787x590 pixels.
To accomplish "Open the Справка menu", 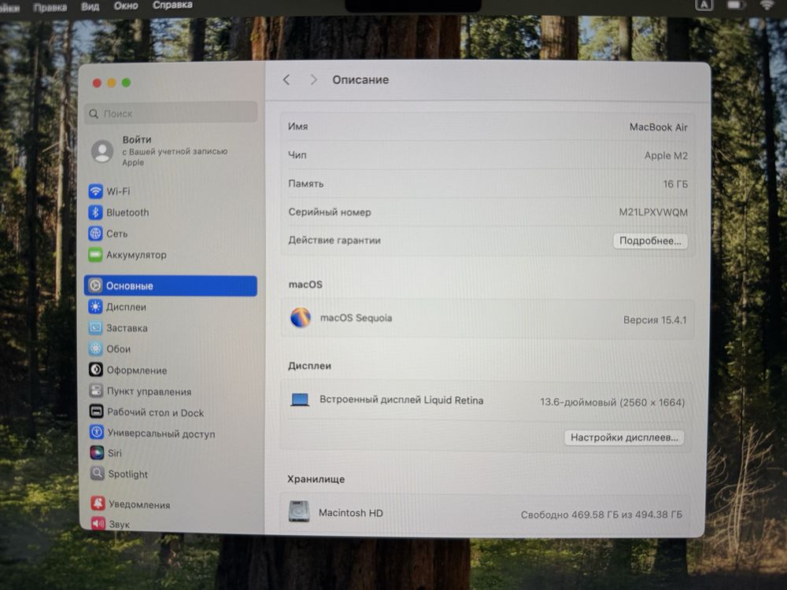I will 172,5.
